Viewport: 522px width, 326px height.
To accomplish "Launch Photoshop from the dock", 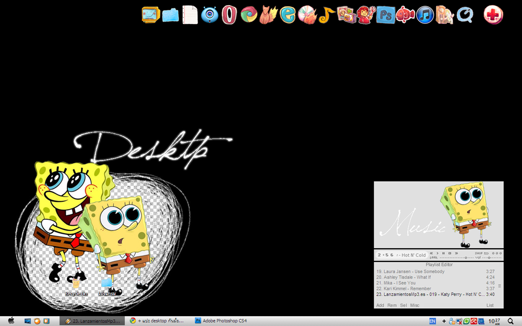I will 386,15.
